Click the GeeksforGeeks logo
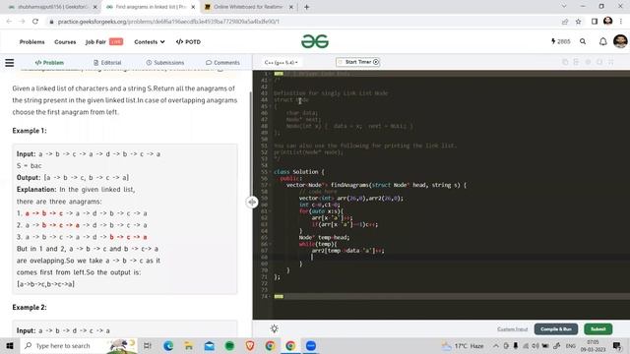The height and width of the screenshot is (354, 630). click(315, 41)
